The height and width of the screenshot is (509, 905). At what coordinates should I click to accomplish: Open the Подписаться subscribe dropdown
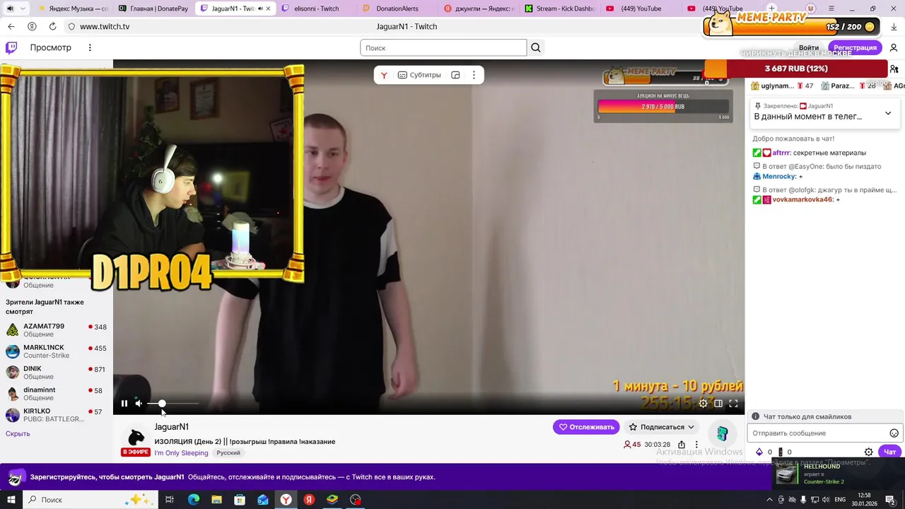(662, 427)
